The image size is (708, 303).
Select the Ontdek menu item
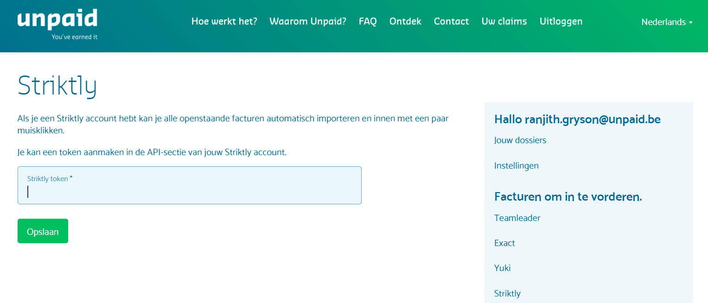pyautogui.click(x=405, y=21)
